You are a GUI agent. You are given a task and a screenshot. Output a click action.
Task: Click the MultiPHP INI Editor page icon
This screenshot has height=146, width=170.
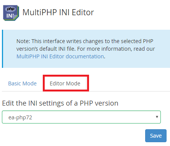click(11, 13)
